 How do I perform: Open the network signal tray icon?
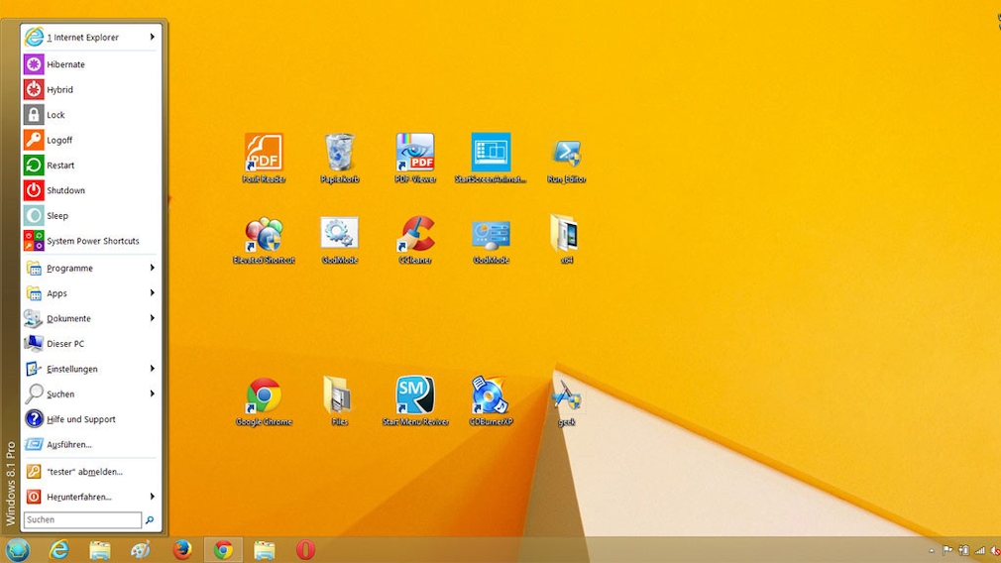click(x=980, y=550)
